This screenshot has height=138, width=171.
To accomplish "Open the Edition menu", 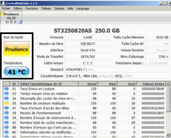I will 18,9.
